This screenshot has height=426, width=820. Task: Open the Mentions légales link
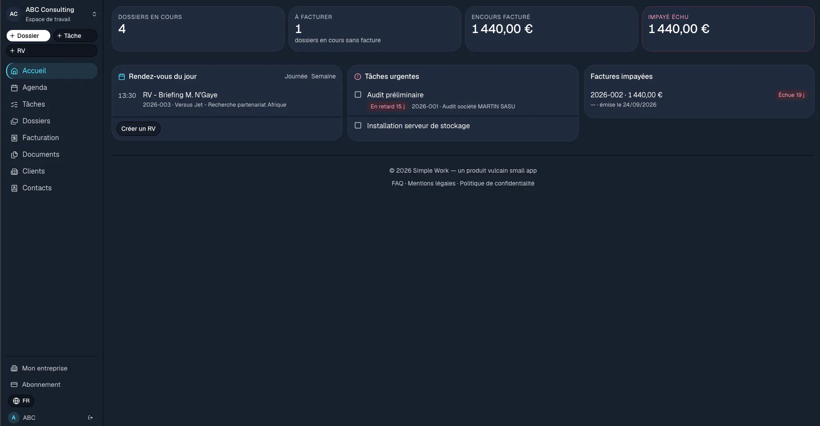point(431,183)
